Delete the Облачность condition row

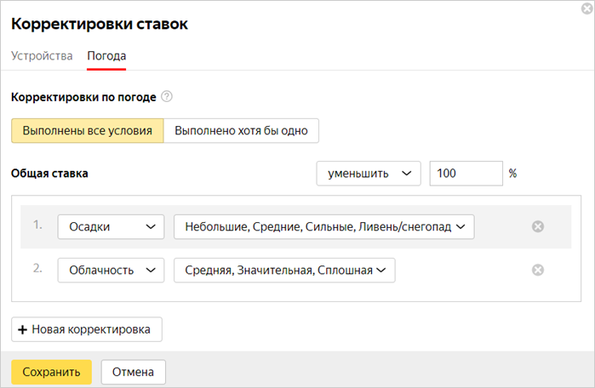[x=537, y=270]
